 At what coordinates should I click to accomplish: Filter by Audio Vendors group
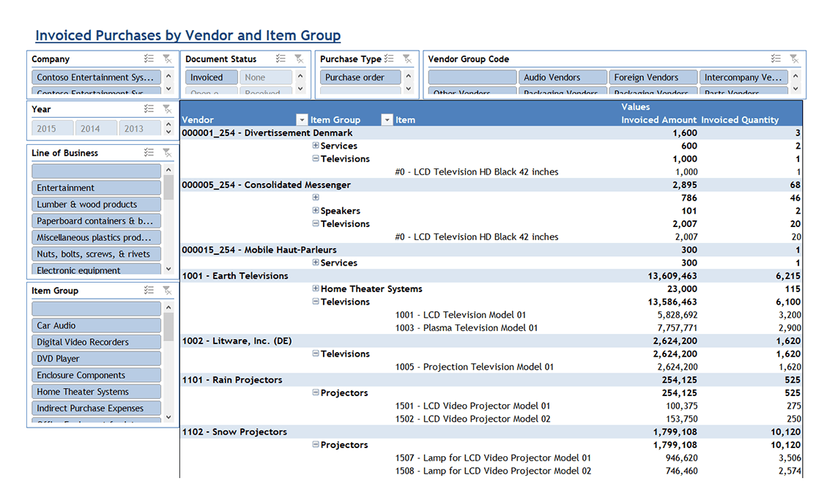point(563,77)
